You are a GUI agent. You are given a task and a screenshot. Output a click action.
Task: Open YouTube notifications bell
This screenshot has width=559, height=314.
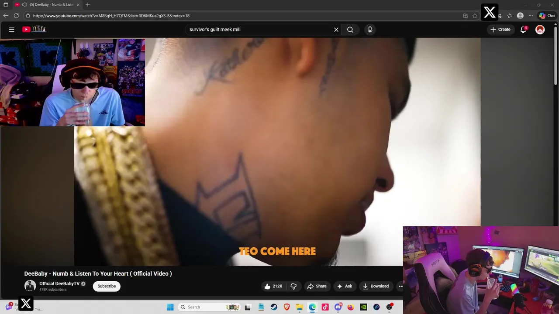click(x=523, y=30)
